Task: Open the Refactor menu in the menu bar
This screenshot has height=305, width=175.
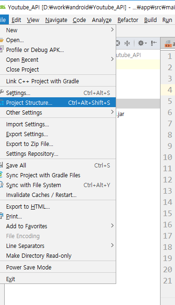Action: tap(128, 20)
